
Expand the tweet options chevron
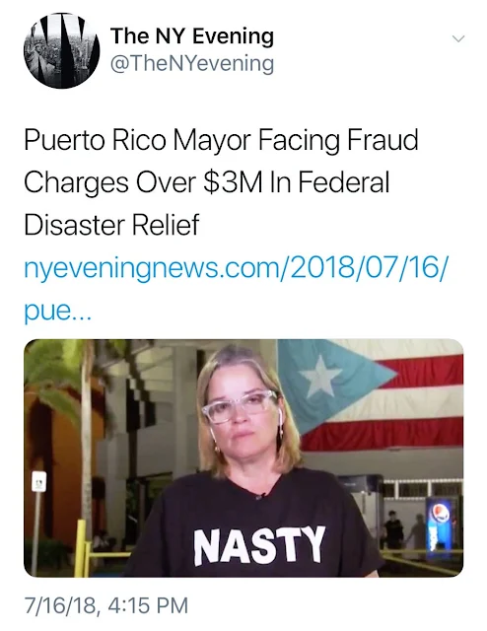pyautogui.click(x=458, y=39)
